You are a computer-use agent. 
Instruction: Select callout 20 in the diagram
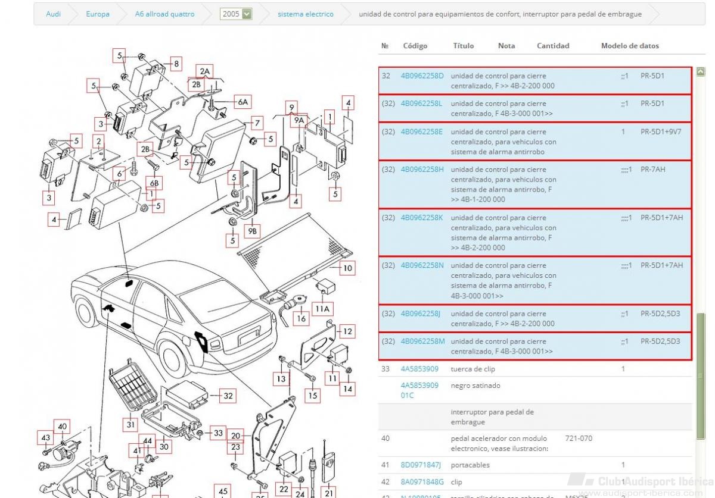[x=236, y=435]
